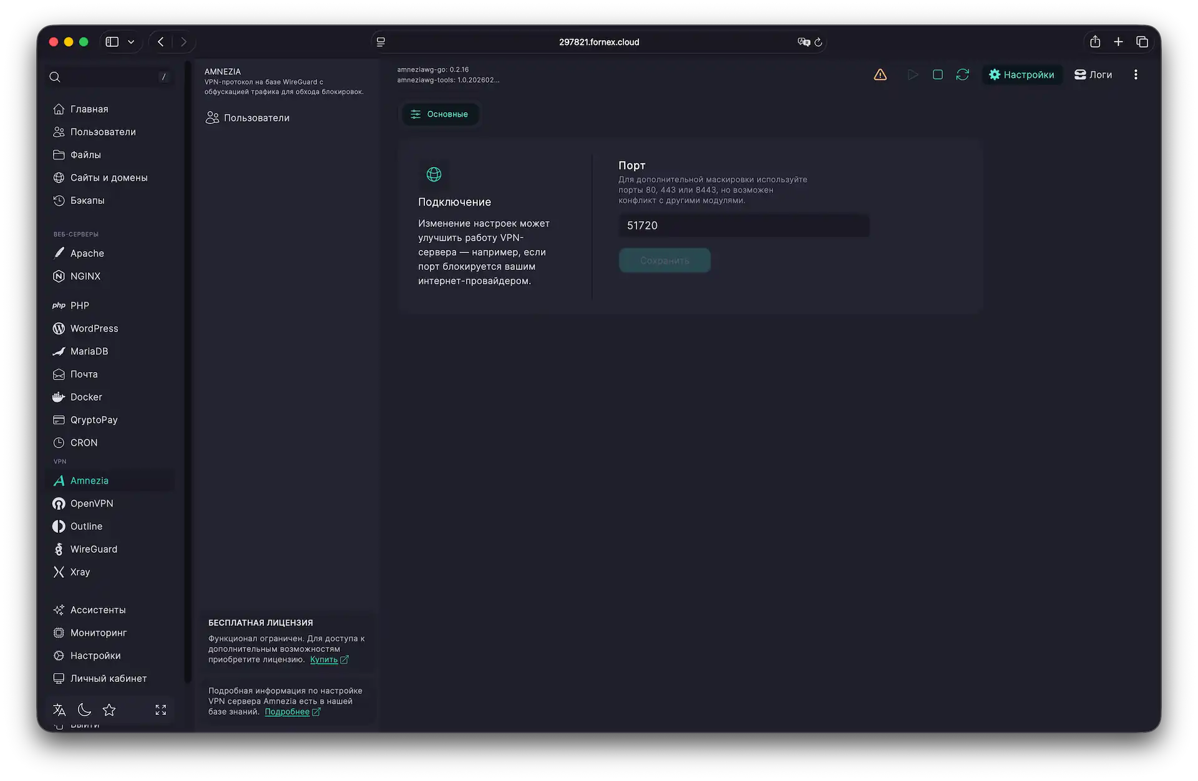This screenshot has height=781, width=1198.
Task: Open the Логи section
Action: coord(1093,75)
